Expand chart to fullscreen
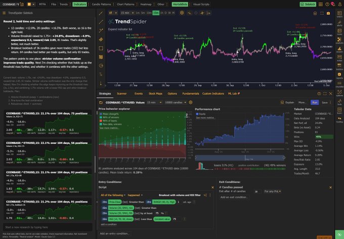344x239 pixels. (x=322, y=13)
